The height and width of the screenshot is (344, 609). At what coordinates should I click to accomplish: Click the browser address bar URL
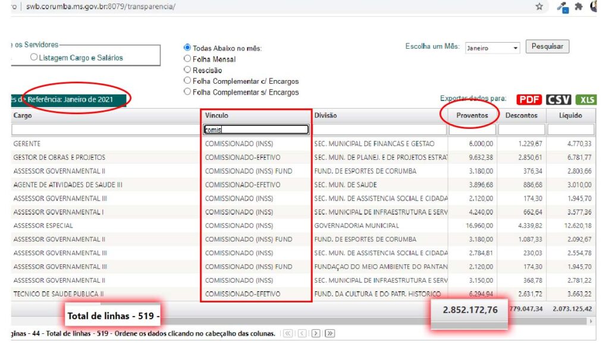[x=101, y=6]
